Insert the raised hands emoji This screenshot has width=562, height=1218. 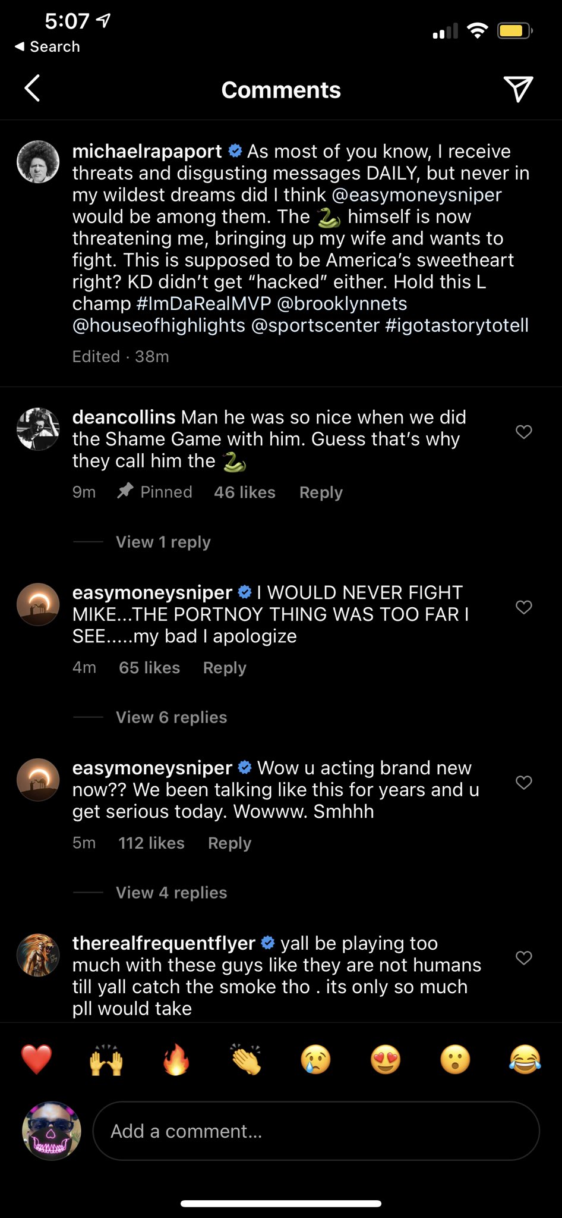[106, 1060]
